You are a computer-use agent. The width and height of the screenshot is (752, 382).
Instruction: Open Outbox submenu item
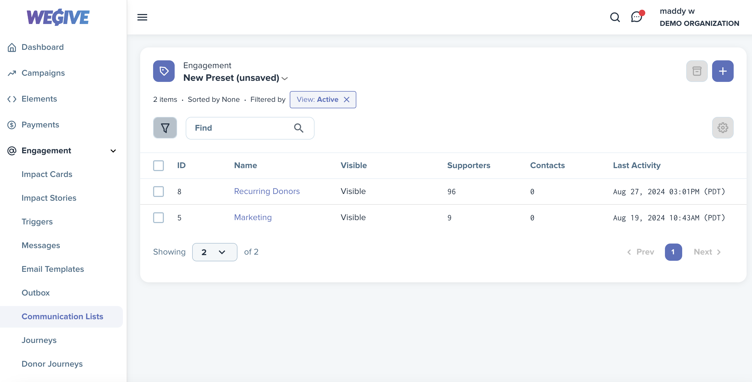point(36,293)
